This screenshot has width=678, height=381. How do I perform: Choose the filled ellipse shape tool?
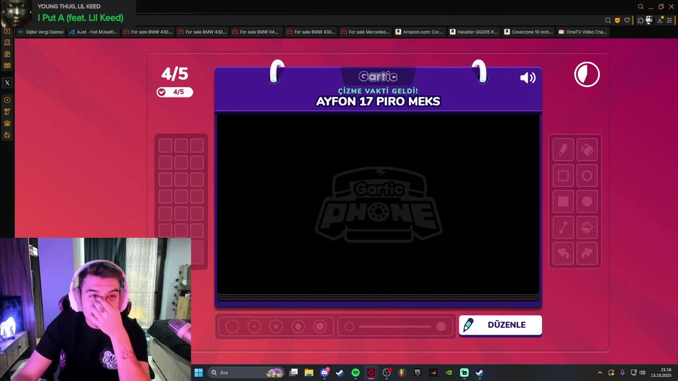(587, 202)
